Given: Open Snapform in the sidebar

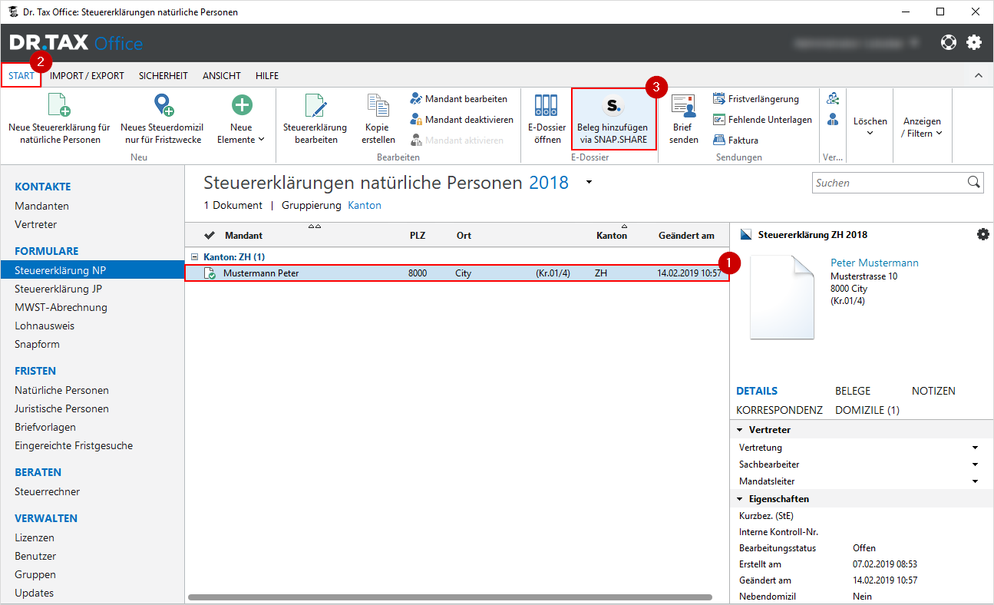Looking at the screenshot, I should (37, 344).
